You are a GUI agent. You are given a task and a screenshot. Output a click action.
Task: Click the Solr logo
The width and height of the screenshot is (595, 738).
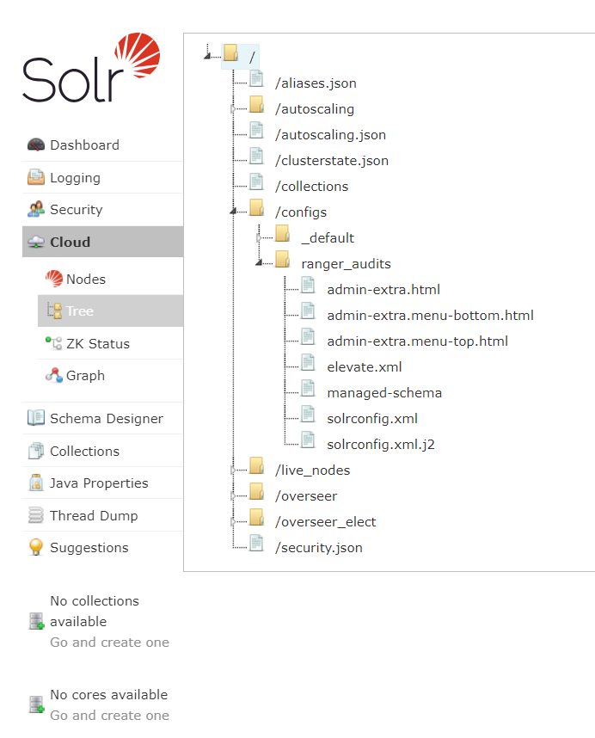[x=91, y=67]
